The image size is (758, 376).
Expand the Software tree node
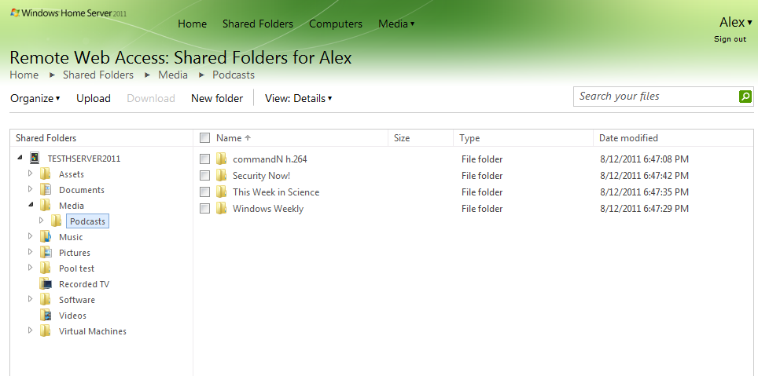[31, 299]
